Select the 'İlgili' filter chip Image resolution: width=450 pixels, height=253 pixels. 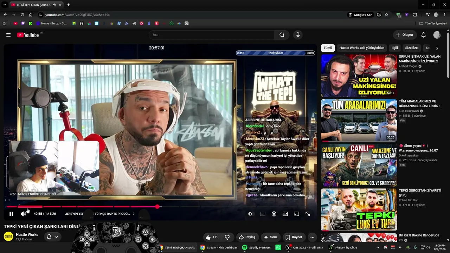(395, 48)
